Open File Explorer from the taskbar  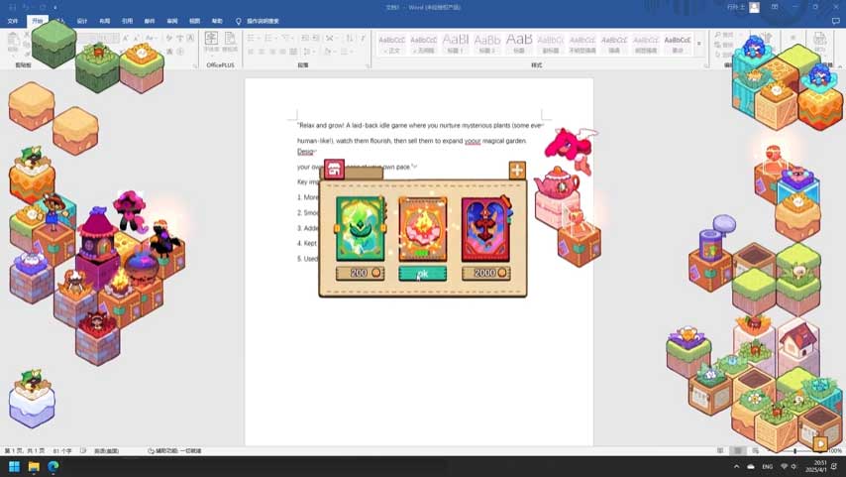34,467
